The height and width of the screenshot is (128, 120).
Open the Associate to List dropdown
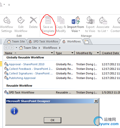(103, 25)
